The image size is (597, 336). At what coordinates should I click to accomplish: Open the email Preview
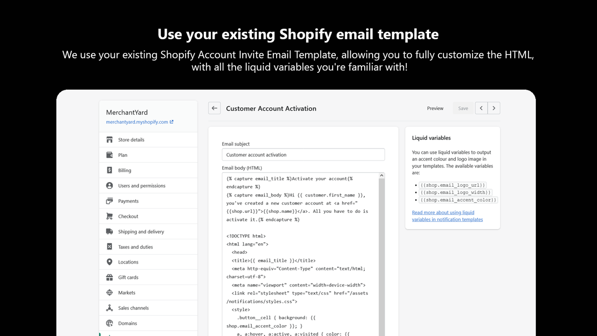click(x=435, y=108)
